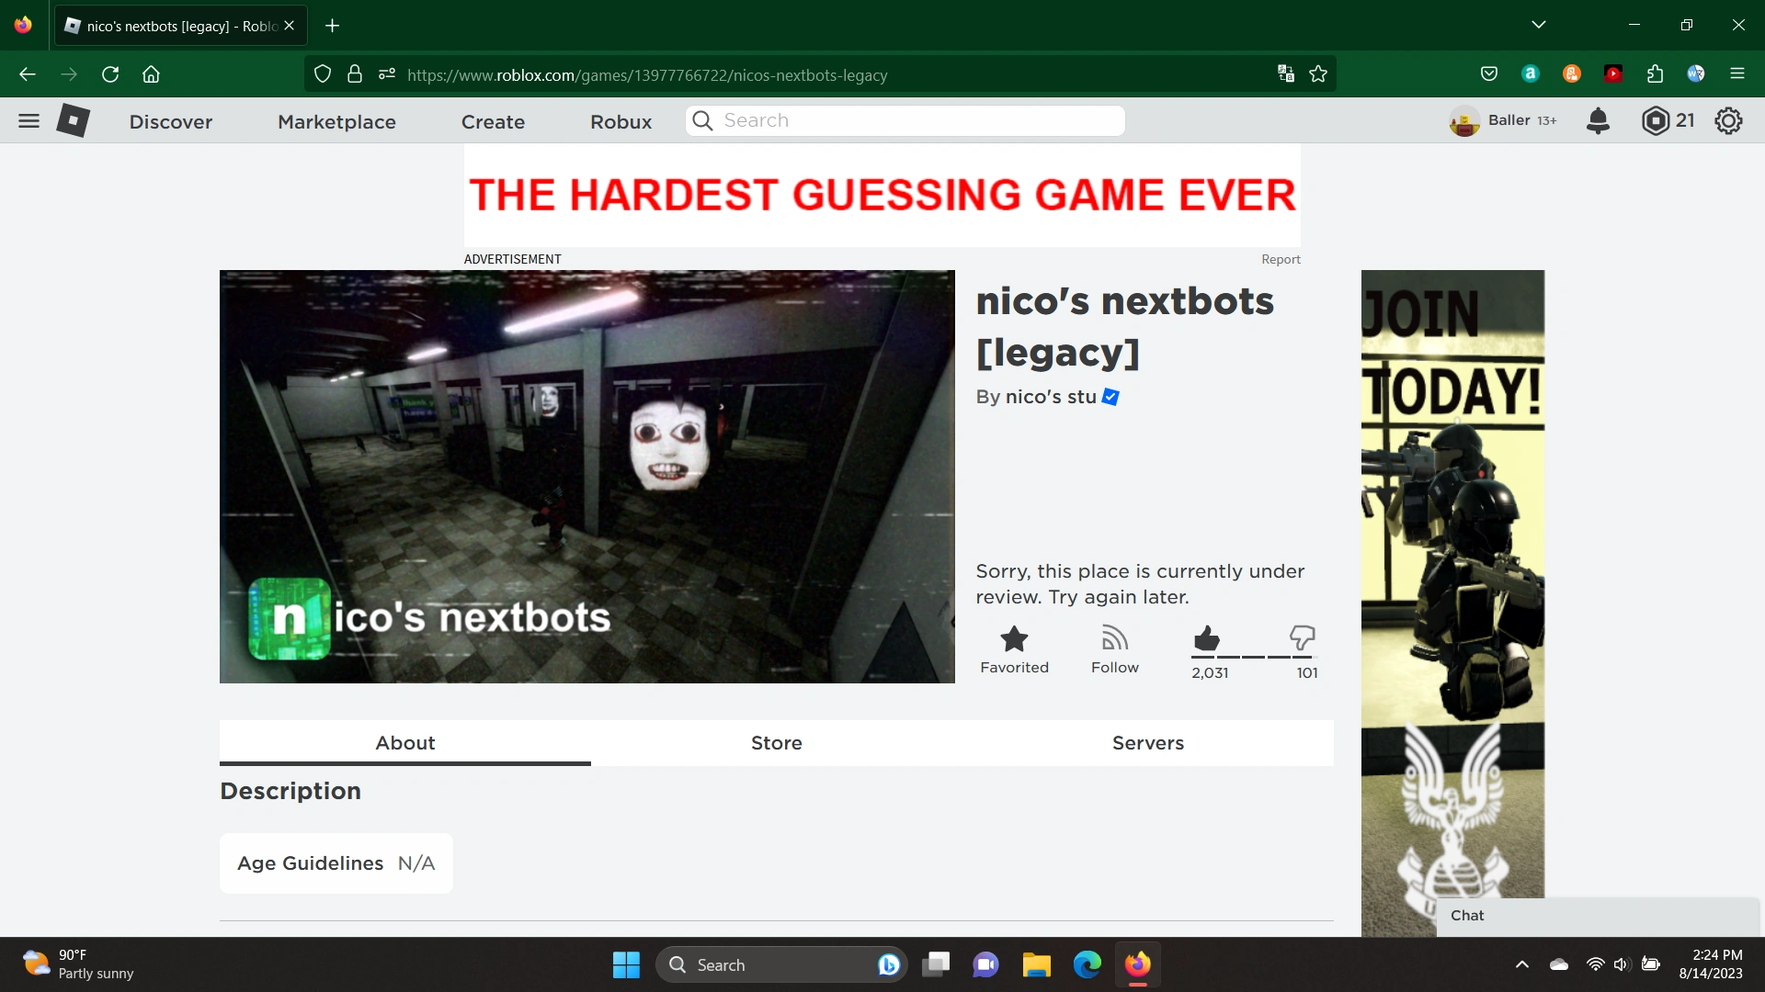Show hidden system tray icons
The width and height of the screenshot is (1765, 992).
pos(1521,964)
